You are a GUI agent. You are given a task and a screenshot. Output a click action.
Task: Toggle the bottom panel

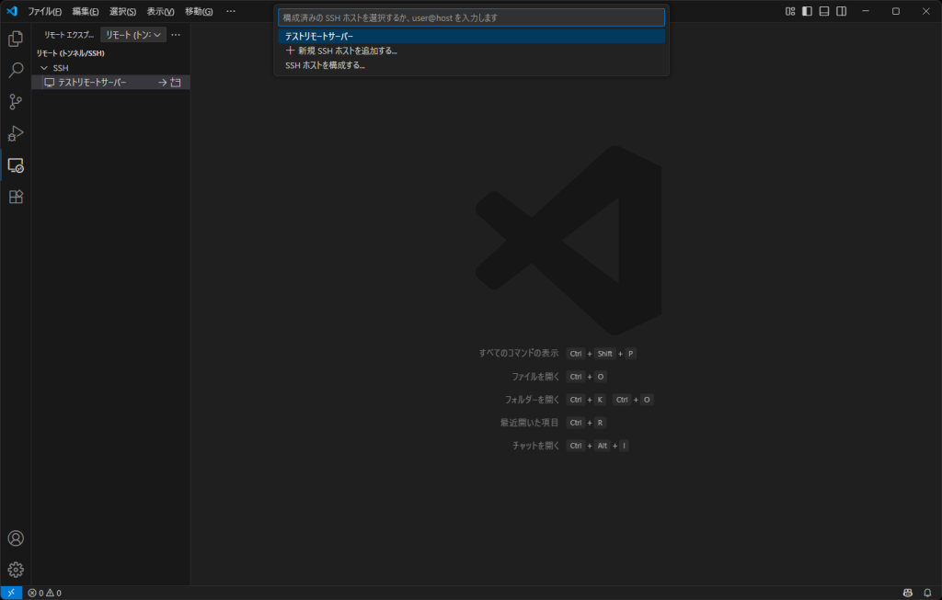point(824,11)
